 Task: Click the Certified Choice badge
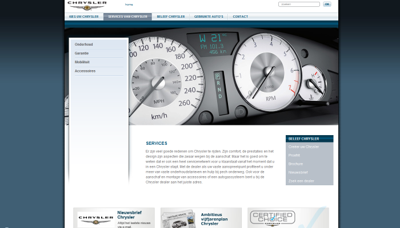point(273,218)
